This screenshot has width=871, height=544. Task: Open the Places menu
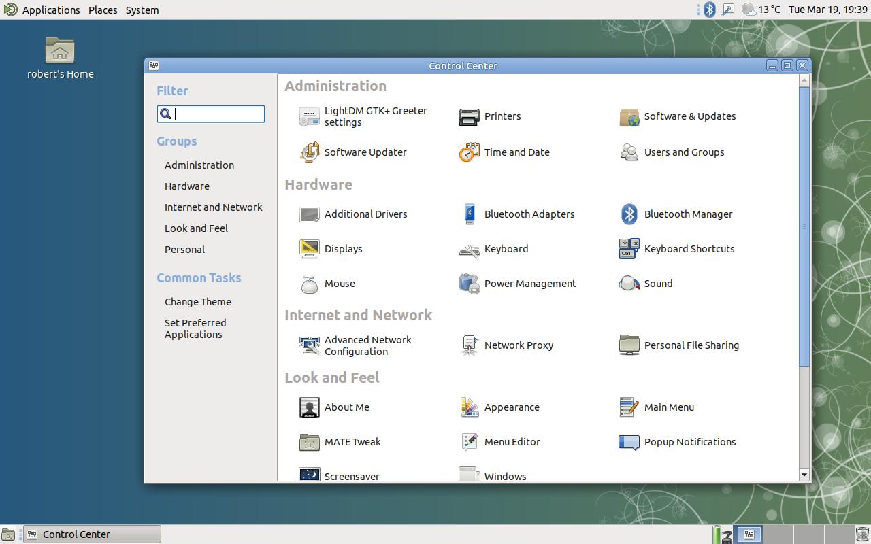click(103, 10)
